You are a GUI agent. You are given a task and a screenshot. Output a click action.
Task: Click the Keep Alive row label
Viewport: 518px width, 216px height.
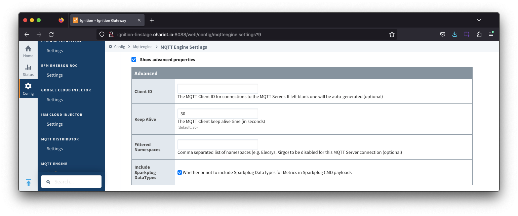[145, 119]
